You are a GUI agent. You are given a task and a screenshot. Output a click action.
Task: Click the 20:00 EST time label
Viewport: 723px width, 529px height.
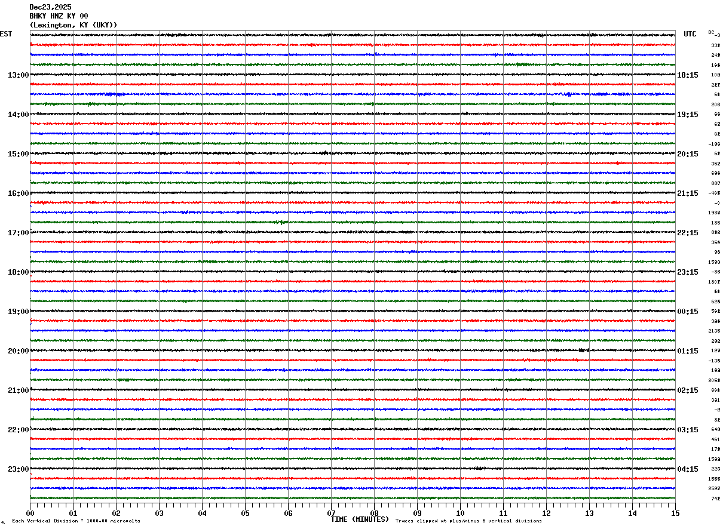click(19, 351)
